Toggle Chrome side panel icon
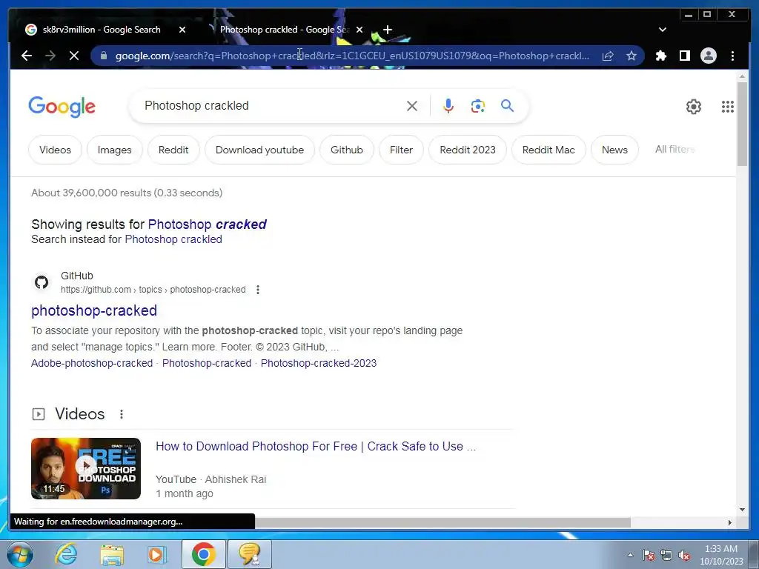Screen dimensions: 759x569 pos(684,56)
